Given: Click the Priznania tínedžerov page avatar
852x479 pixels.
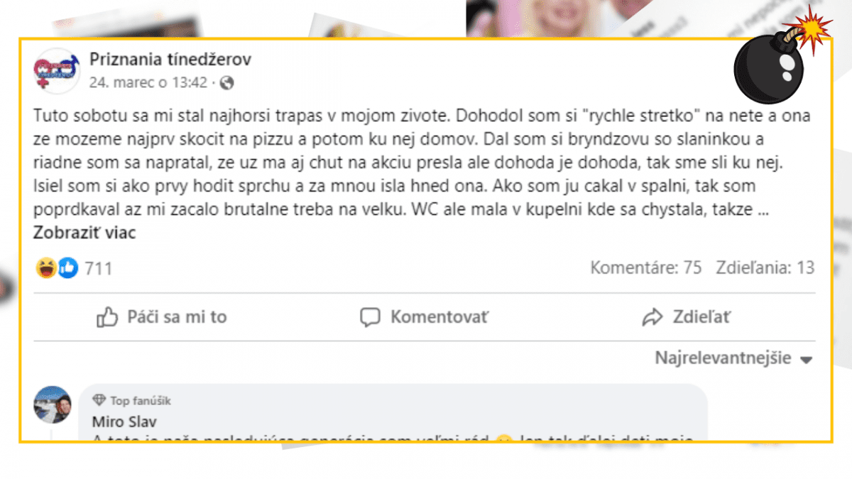Looking at the screenshot, I should (x=57, y=71).
